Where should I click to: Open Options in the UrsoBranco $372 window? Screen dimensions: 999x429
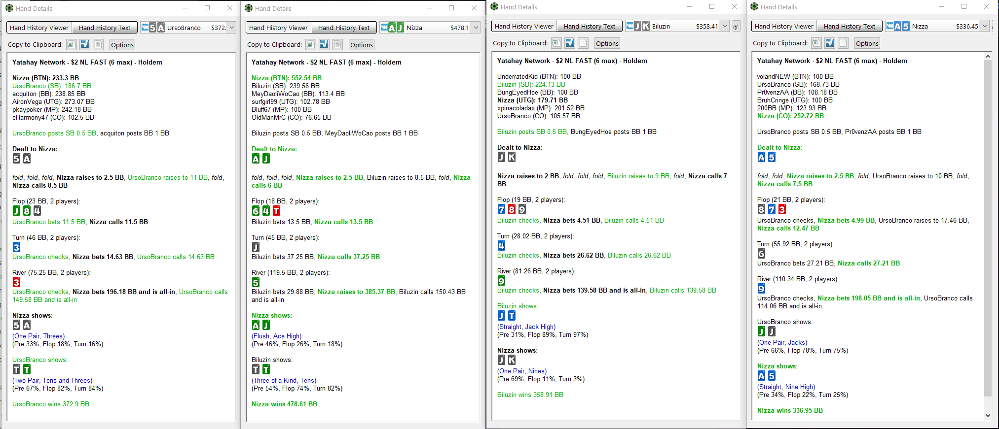(x=122, y=45)
